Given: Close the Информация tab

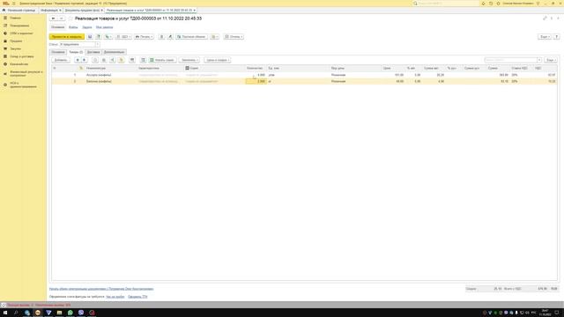Looking at the screenshot, I should point(60,11).
